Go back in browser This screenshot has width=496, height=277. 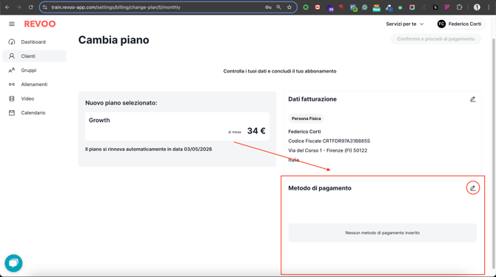(x=7, y=7)
